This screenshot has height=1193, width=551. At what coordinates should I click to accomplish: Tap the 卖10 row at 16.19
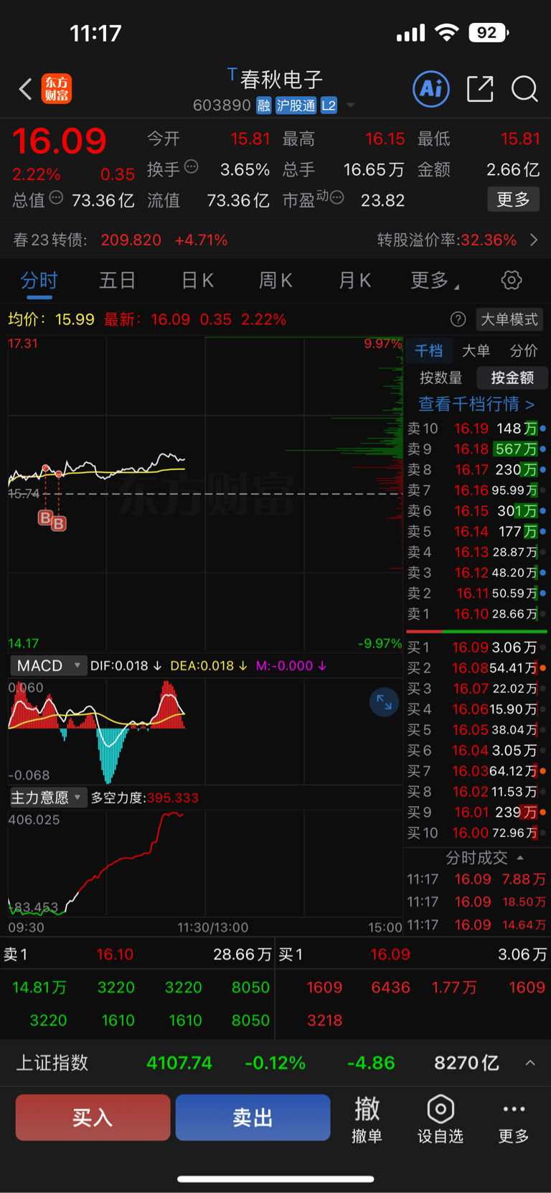click(477, 429)
